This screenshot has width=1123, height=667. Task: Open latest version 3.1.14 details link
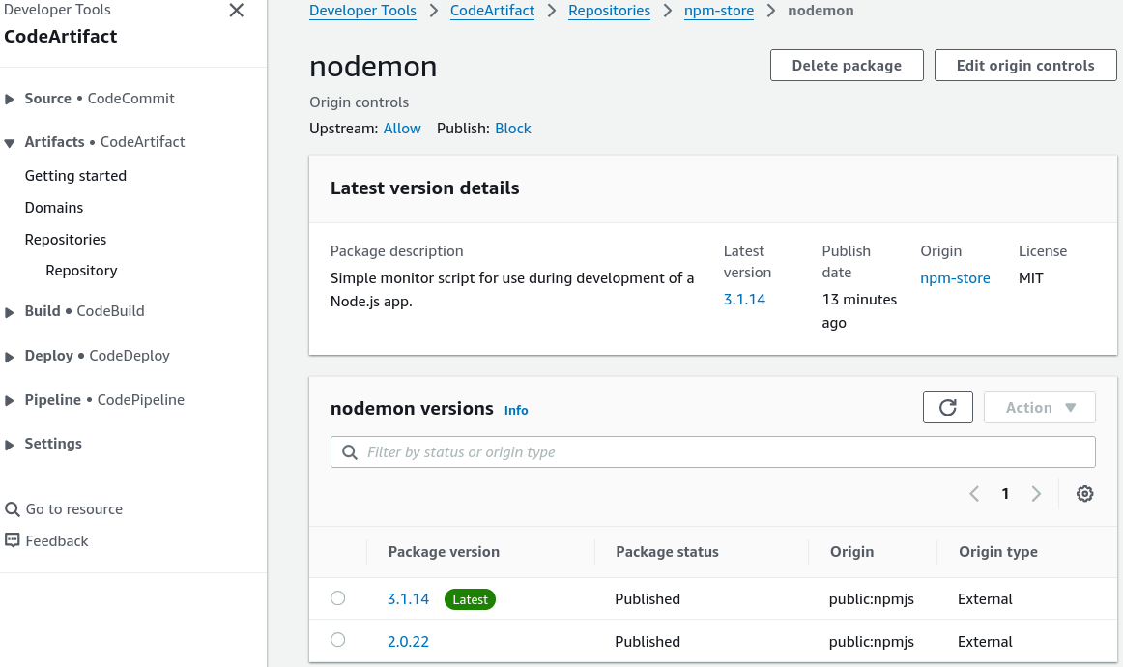pyautogui.click(x=744, y=300)
